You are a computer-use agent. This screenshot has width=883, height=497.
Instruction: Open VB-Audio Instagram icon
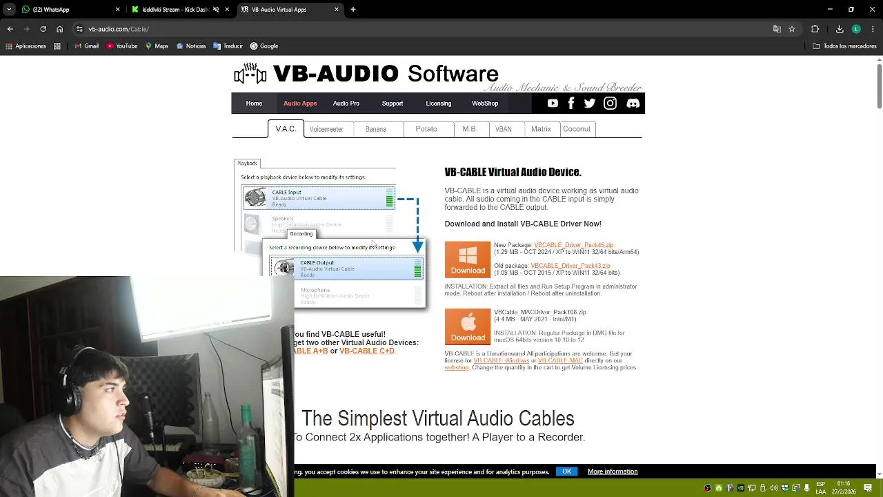[x=610, y=104]
